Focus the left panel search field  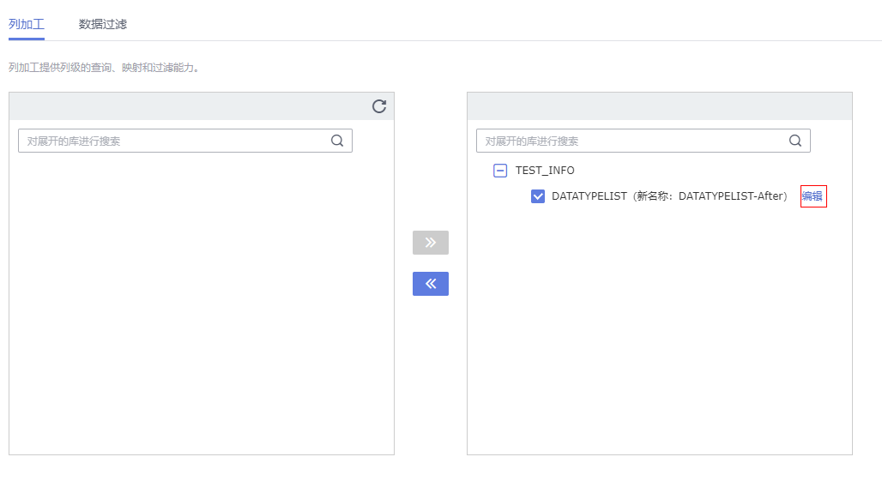coord(172,141)
